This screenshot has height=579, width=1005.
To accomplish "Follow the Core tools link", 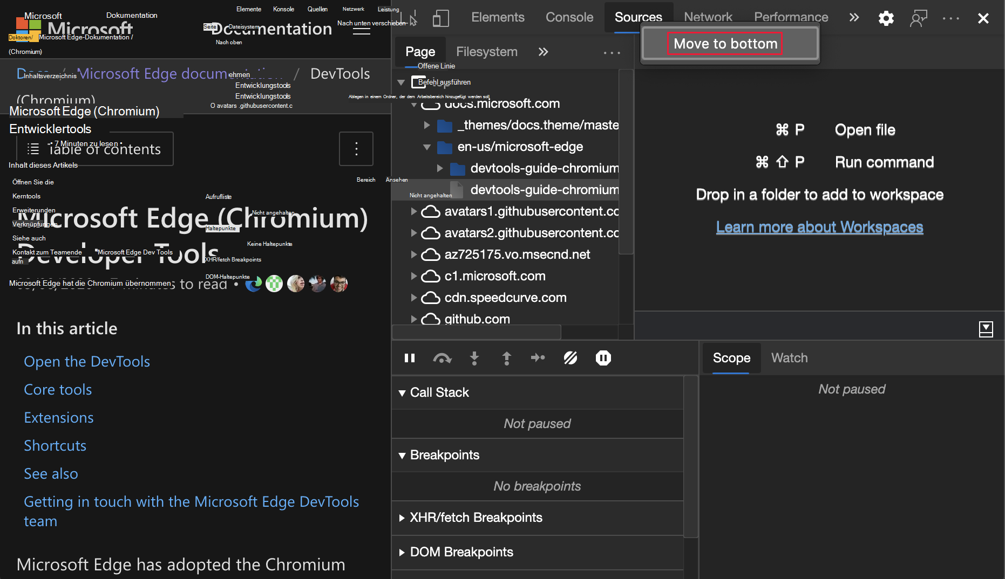I will (58, 390).
